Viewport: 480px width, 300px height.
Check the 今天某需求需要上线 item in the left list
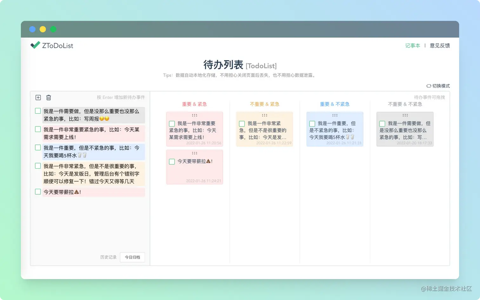click(x=38, y=129)
